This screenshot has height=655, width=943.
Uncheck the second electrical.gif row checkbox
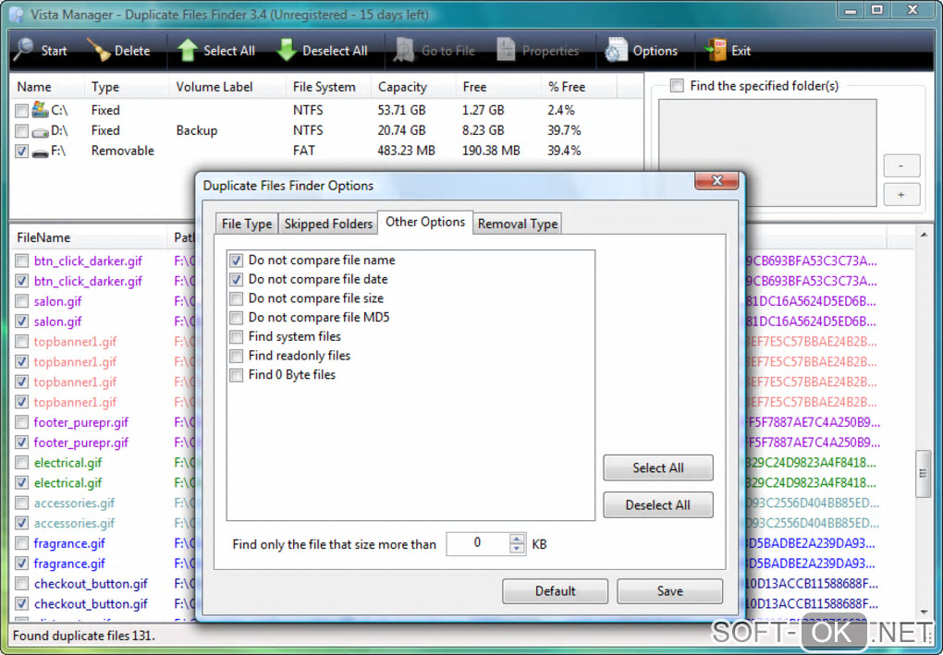tap(21, 482)
